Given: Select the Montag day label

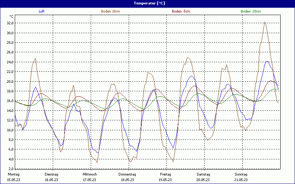Looking at the screenshot, I should click(13, 174).
